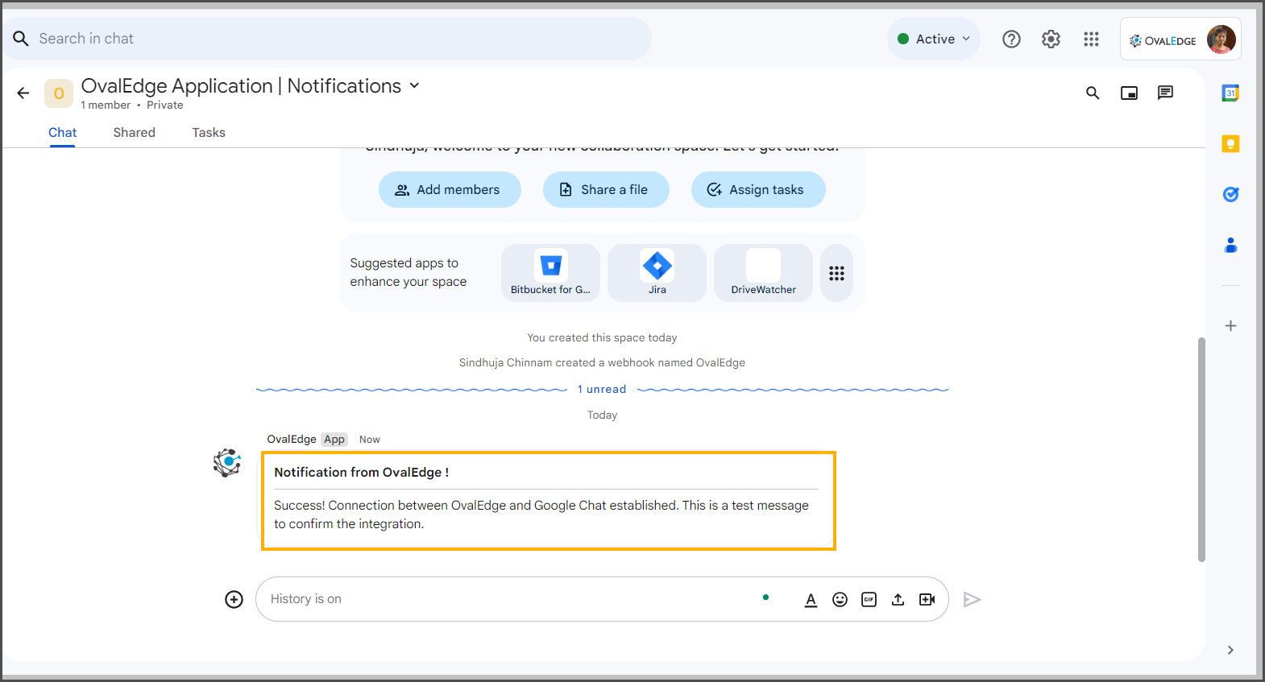Upload a file from composer
This screenshot has height=682, width=1265.
898,599
